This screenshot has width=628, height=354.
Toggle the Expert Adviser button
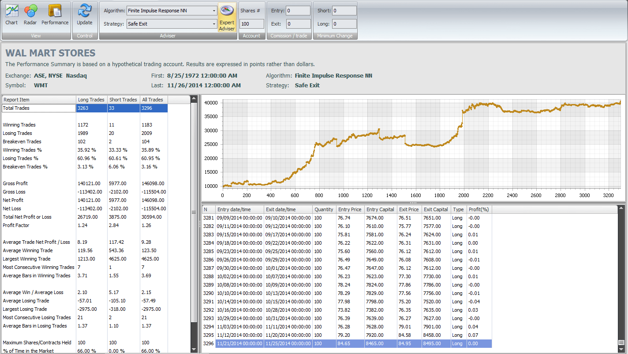[227, 18]
